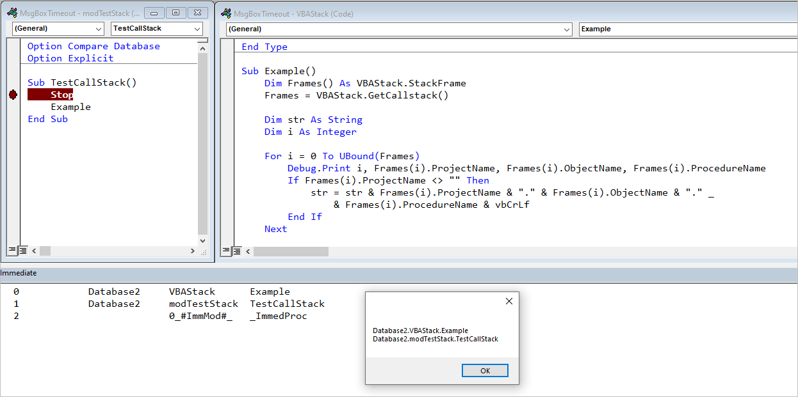The image size is (798, 397).
Task: Click 'Frames = VBAStack.GetCallstack()' line
Action: [x=357, y=95]
